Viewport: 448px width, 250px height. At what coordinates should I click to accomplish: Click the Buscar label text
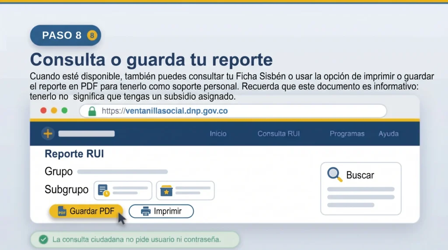coord(360,175)
